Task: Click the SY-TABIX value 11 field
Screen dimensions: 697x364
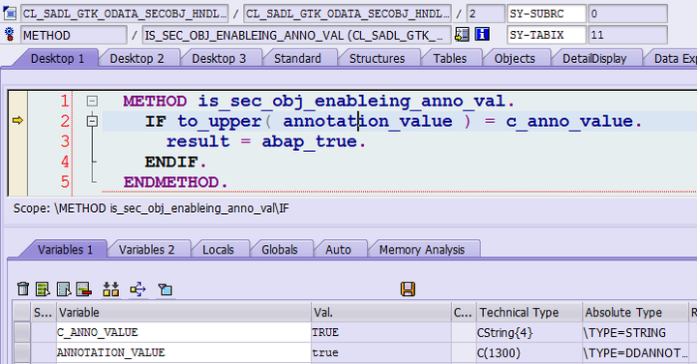Action: (627, 35)
